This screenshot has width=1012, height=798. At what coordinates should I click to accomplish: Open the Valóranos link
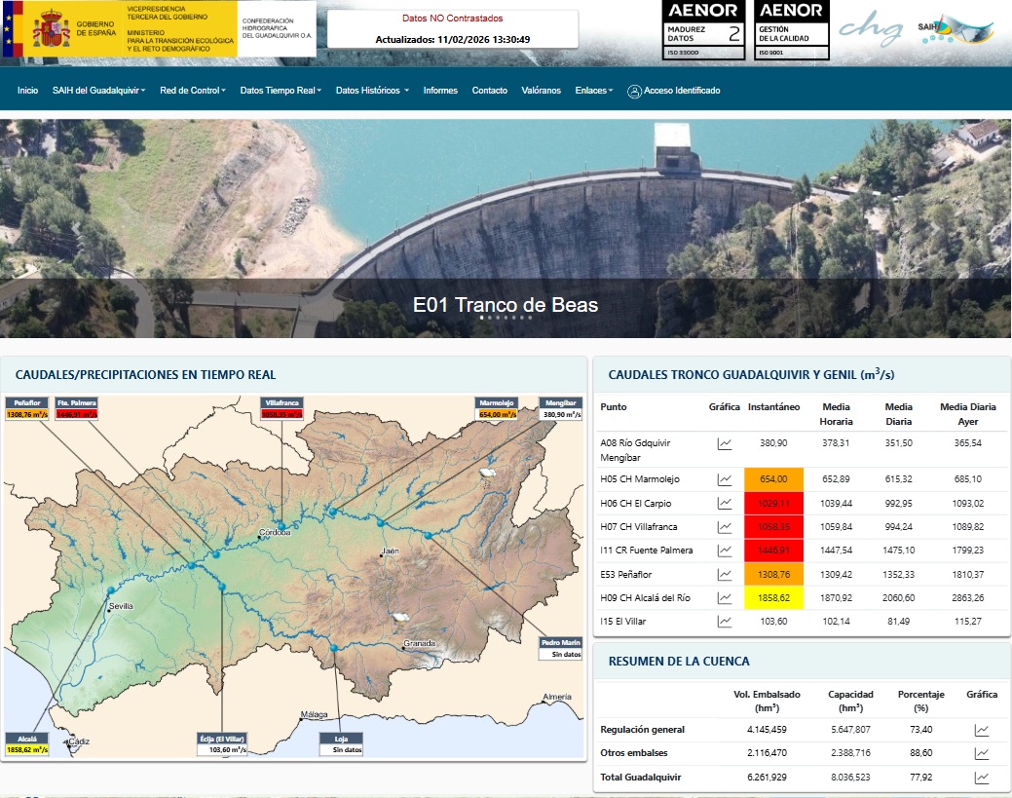click(542, 91)
